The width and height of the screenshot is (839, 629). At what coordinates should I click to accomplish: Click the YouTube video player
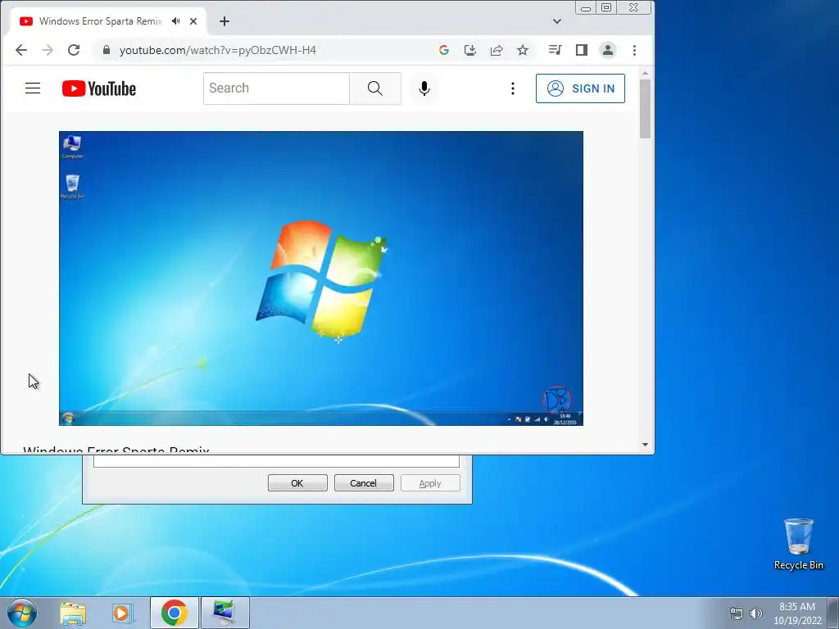[x=321, y=278]
